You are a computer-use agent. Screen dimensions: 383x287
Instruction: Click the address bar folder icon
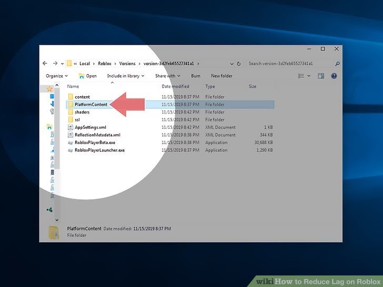[69, 64]
